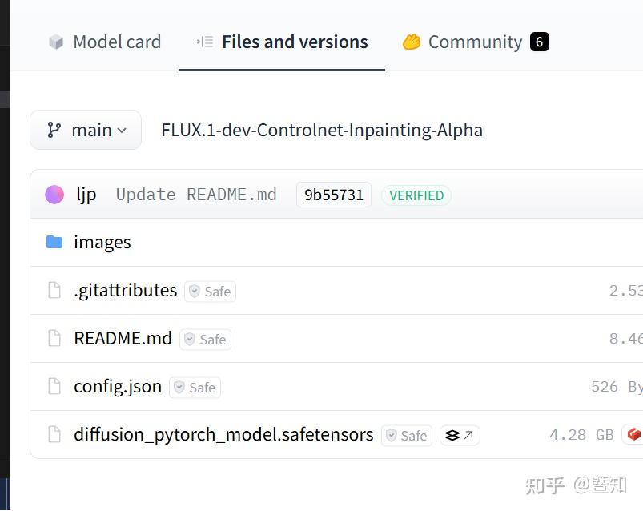Click the diffusion_pytorch_model.safetensors file name
Image resolution: width=643 pixels, height=511 pixels.
[x=223, y=434]
